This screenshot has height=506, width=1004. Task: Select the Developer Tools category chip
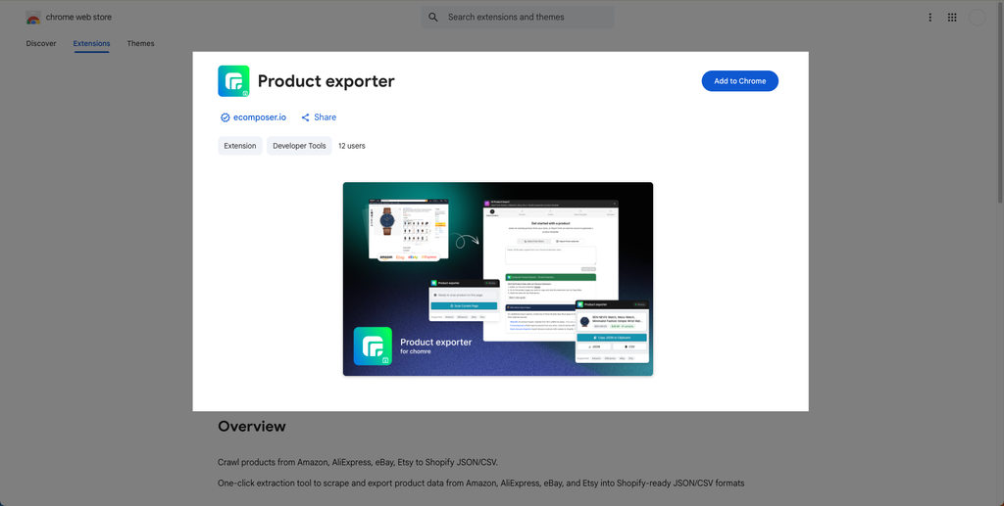pyautogui.click(x=299, y=146)
